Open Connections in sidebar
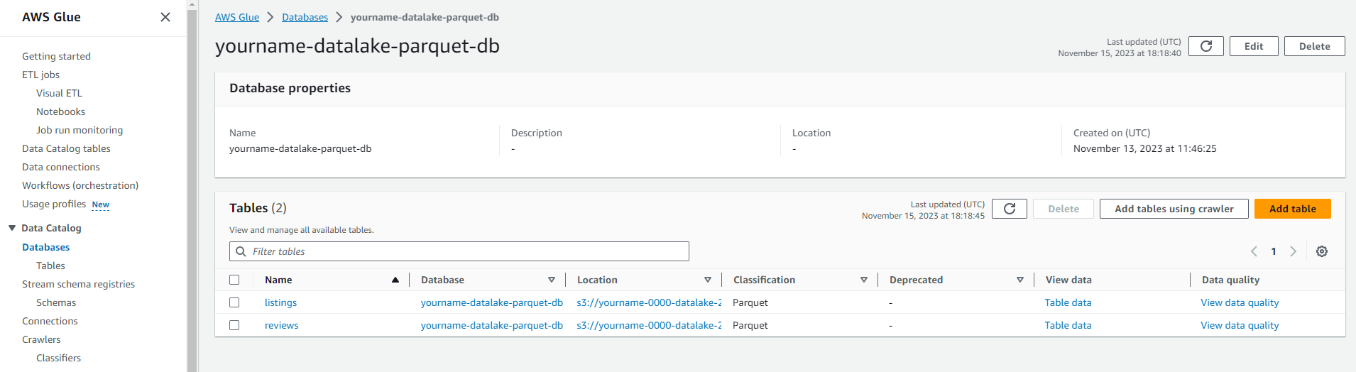Image resolution: width=1356 pixels, height=372 pixels. point(50,321)
